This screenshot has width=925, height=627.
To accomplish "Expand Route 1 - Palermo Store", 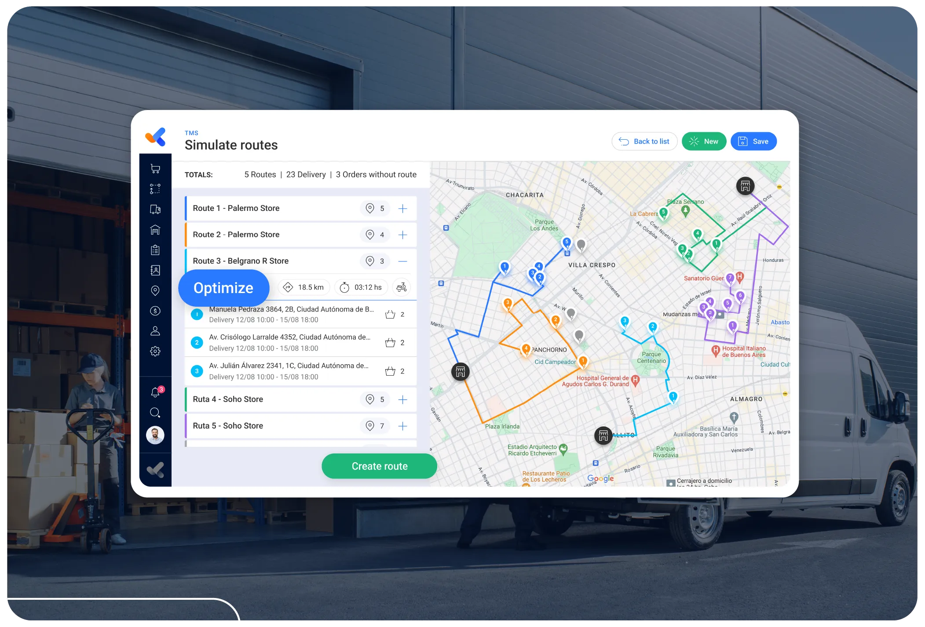I will click(402, 208).
